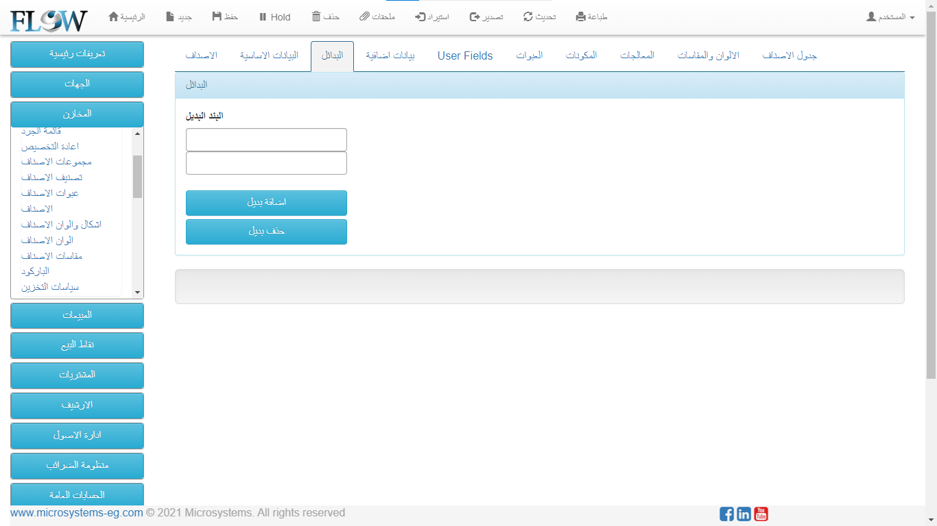This screenshot has width=937, height=526.
Task: Click the Save floppy disk icon
Action: pos(217,16)
